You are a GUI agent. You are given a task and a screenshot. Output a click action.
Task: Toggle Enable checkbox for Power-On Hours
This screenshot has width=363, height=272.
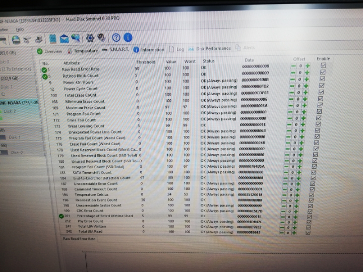(x=322, y=79)
